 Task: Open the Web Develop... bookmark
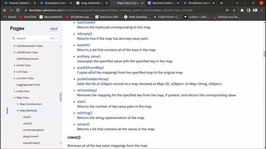pyautogui.click(x=137, y=17)
